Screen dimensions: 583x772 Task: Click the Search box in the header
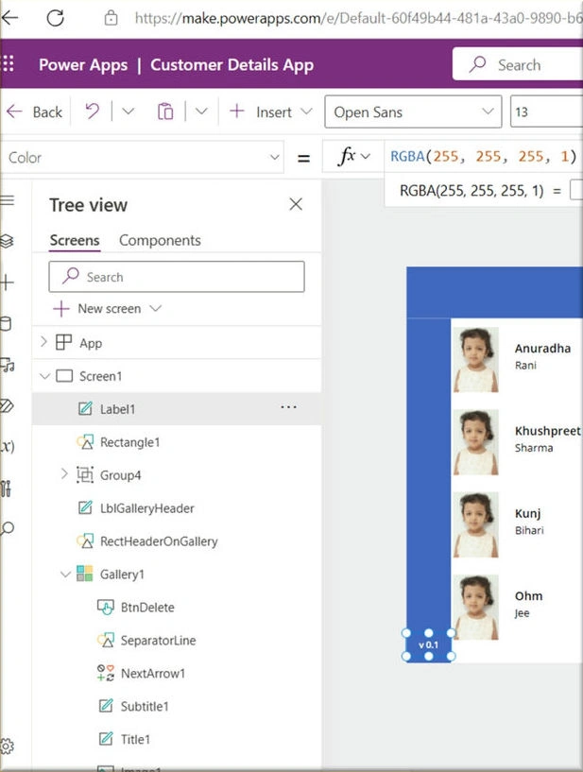pos(518,64)
